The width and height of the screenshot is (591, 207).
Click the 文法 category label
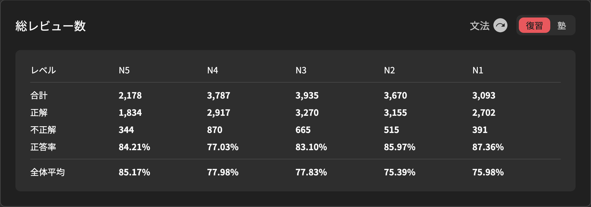pos(479,26)
